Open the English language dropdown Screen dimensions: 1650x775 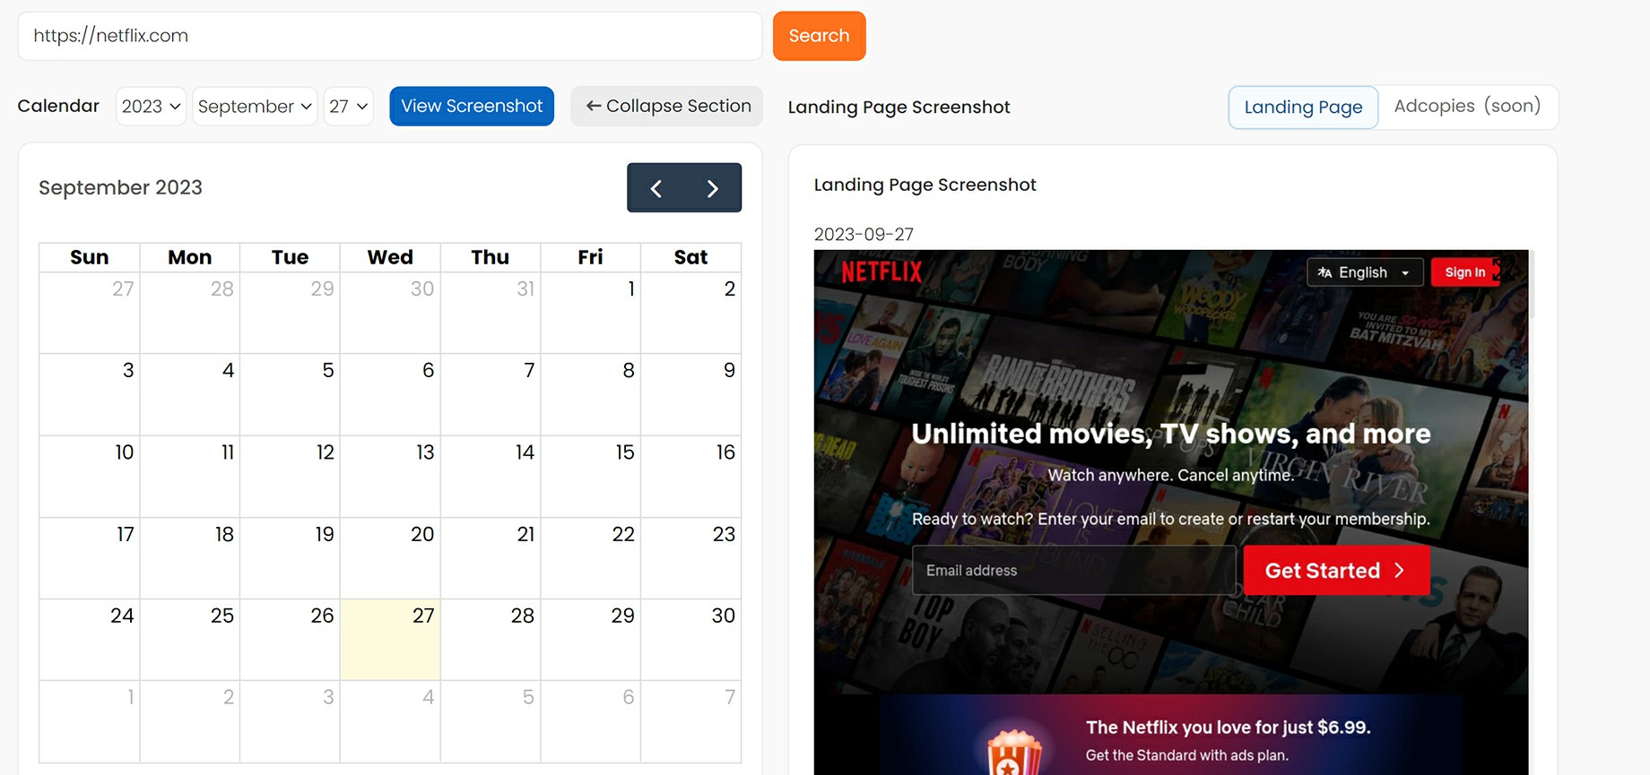point(1365,272)
